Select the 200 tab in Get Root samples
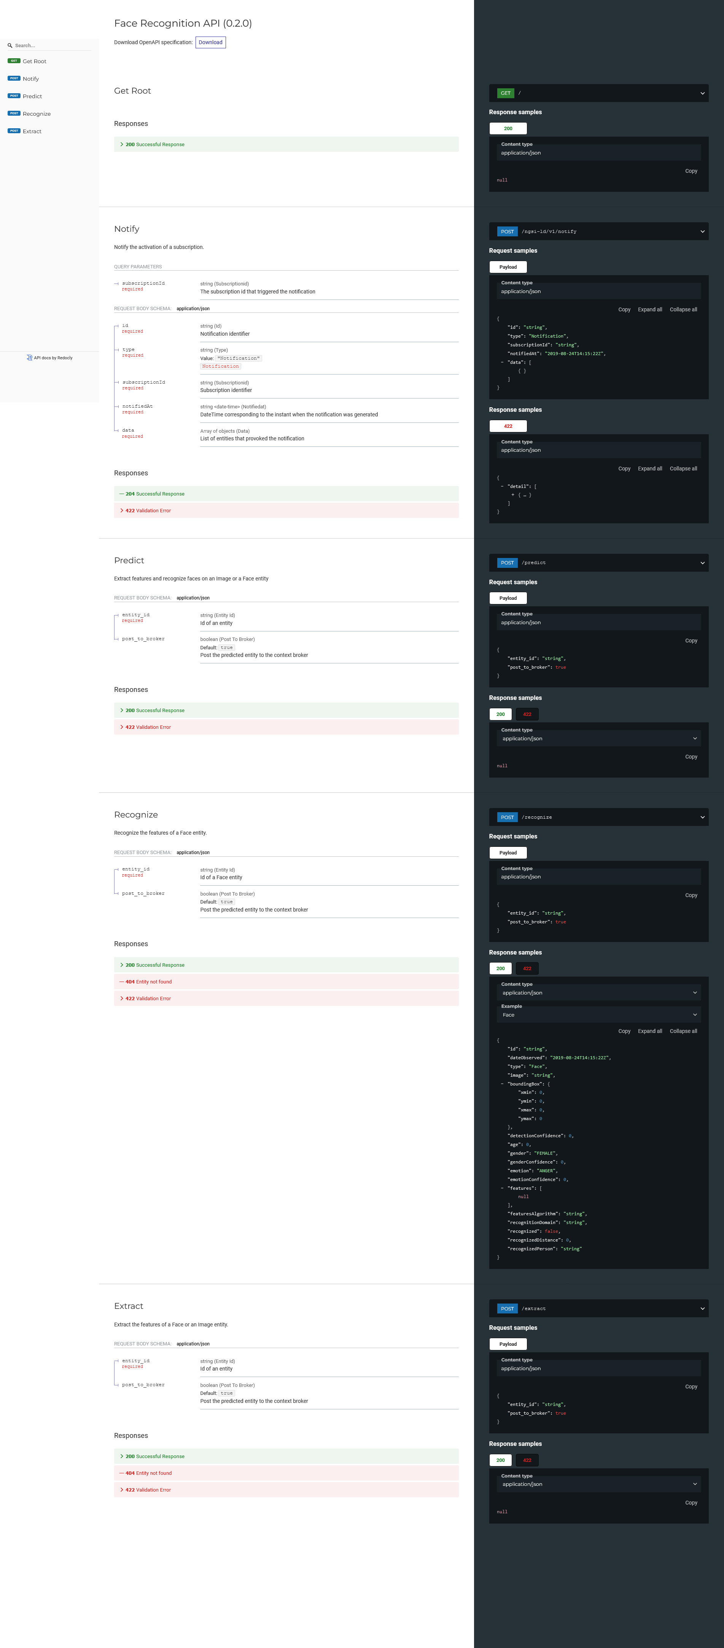 point(508,128)
